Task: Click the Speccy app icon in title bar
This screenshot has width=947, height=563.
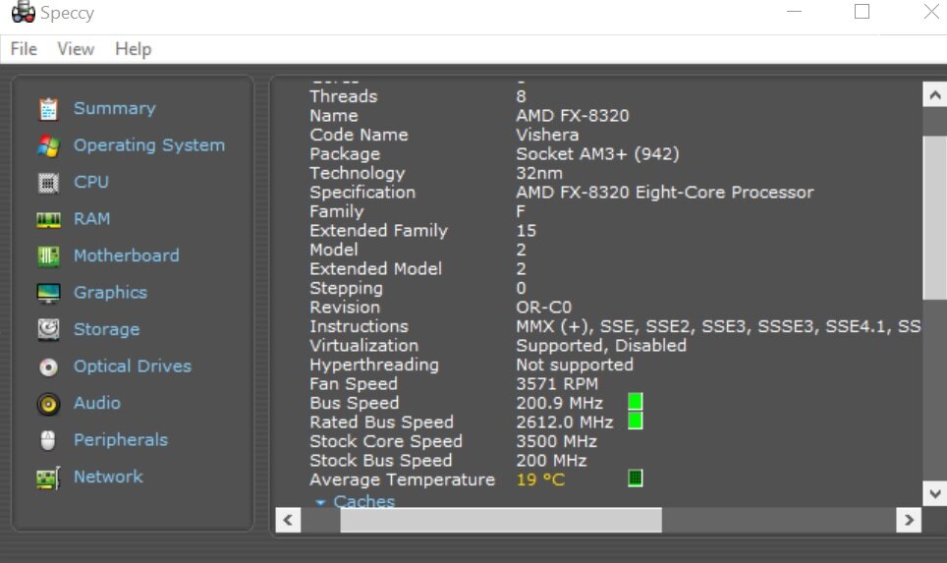Action: (23, 12)
